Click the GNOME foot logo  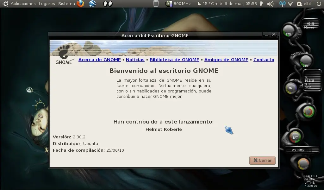point(64,55)
